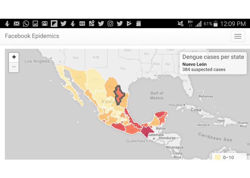
Task: Click the "384 suspected cases" text
Action: tap(204, 70)
